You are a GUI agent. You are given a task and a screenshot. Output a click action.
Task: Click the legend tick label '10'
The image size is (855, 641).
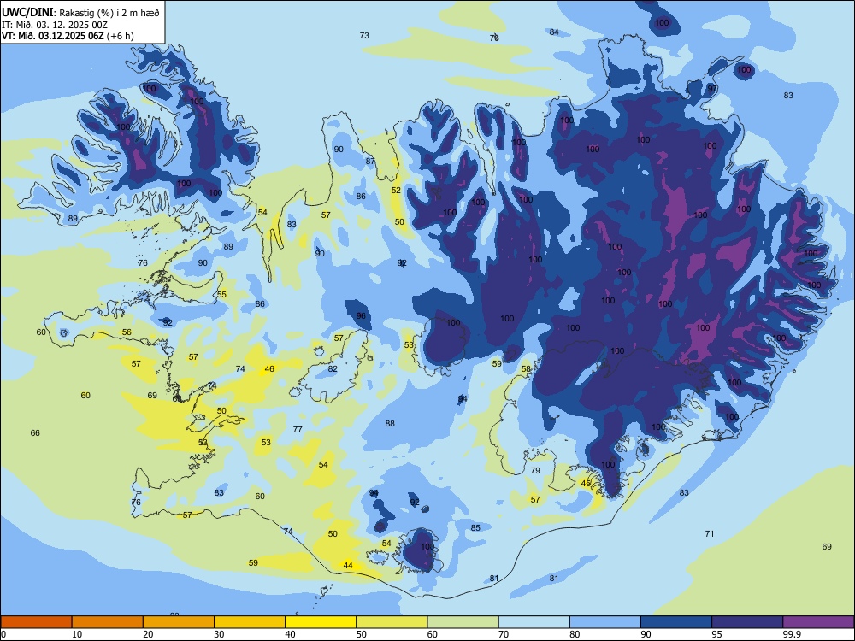click(77, 634)
